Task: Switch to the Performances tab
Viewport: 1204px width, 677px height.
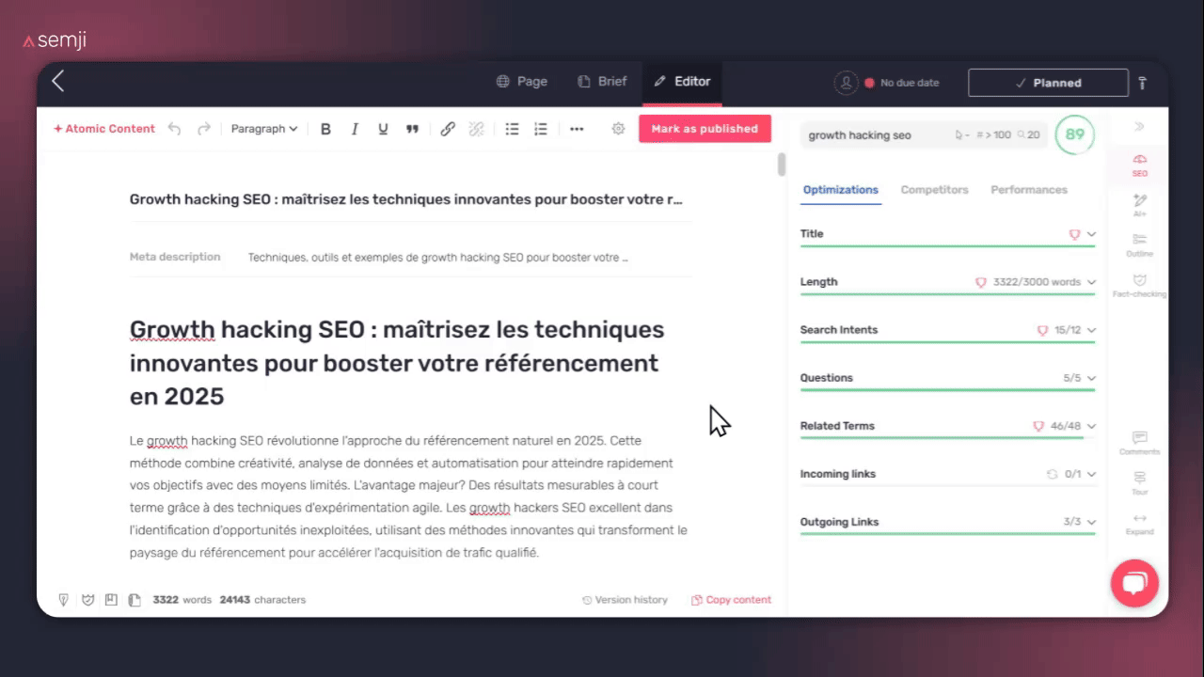Action: click(1029, 190)
